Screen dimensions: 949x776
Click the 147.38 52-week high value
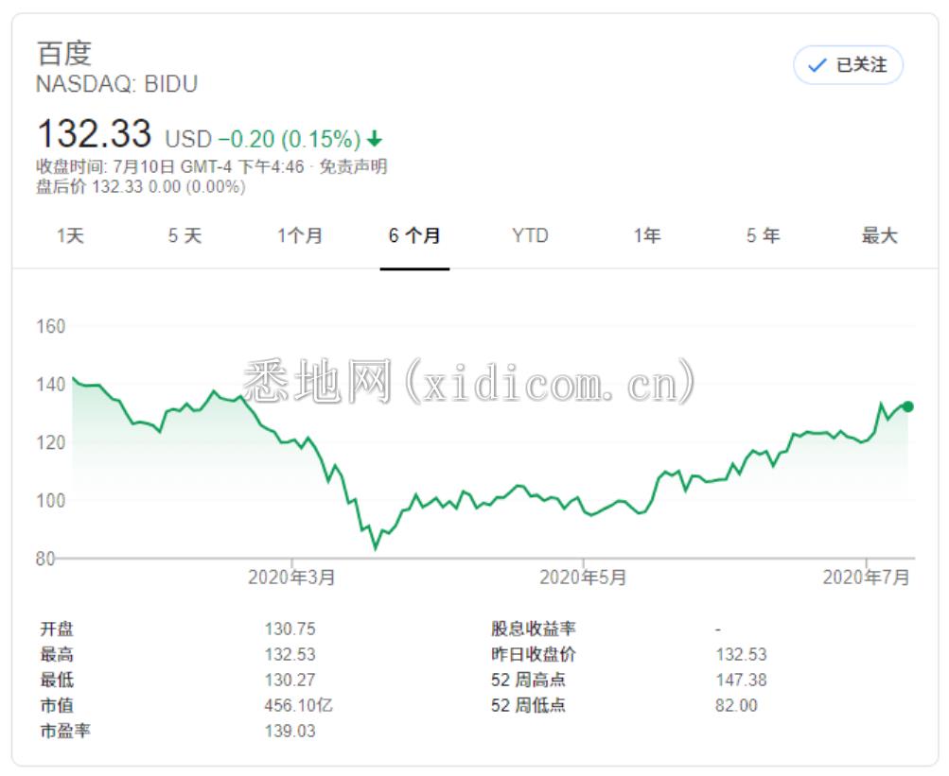(742, 680)
